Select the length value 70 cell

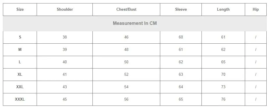223,74
